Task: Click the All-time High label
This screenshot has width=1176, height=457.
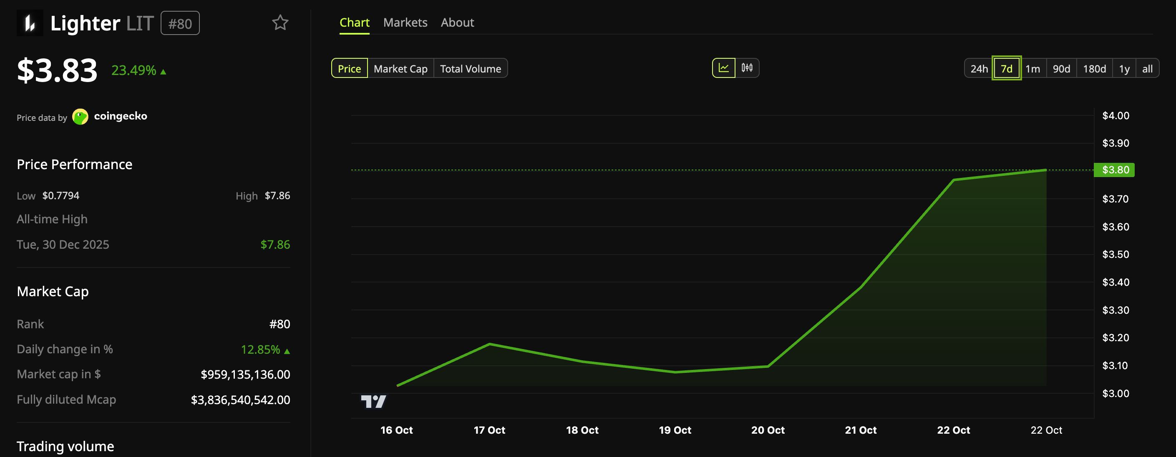Action: [52, 220]
